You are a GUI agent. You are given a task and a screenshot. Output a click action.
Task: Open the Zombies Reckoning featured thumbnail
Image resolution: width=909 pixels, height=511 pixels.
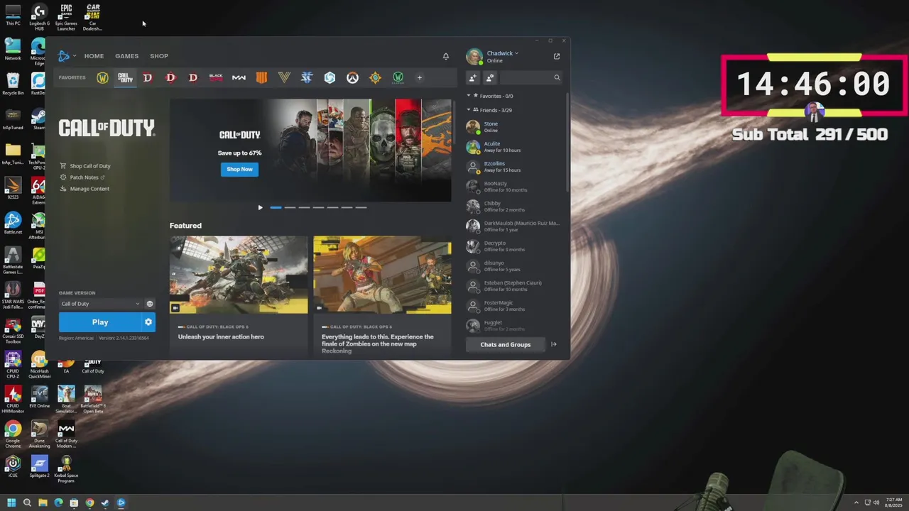(382, 275)
